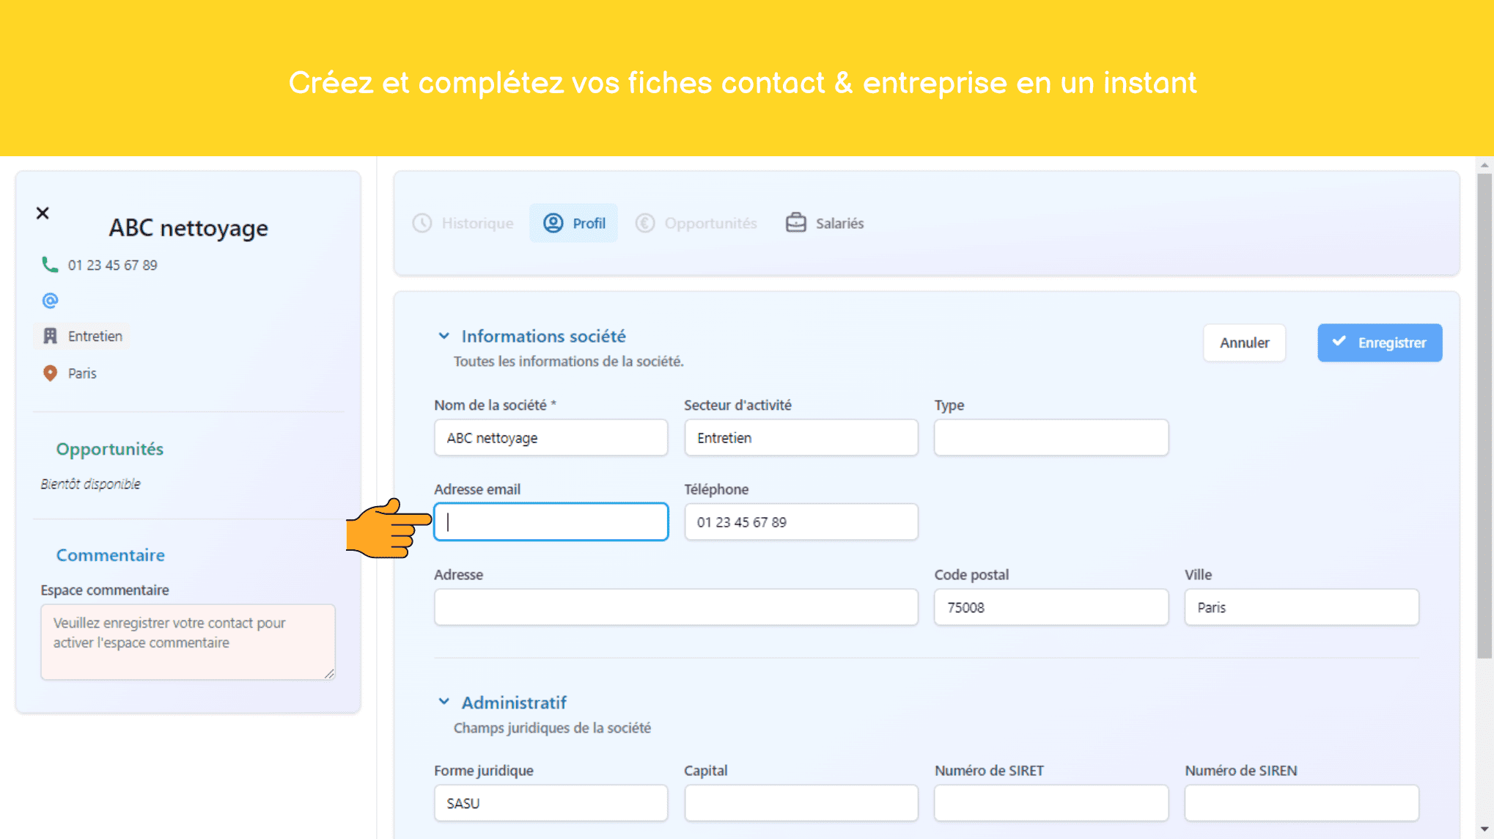Click the Forme juridique field with SASU
The width and height of the screenshot is (1494, 839).
[551, 803]
